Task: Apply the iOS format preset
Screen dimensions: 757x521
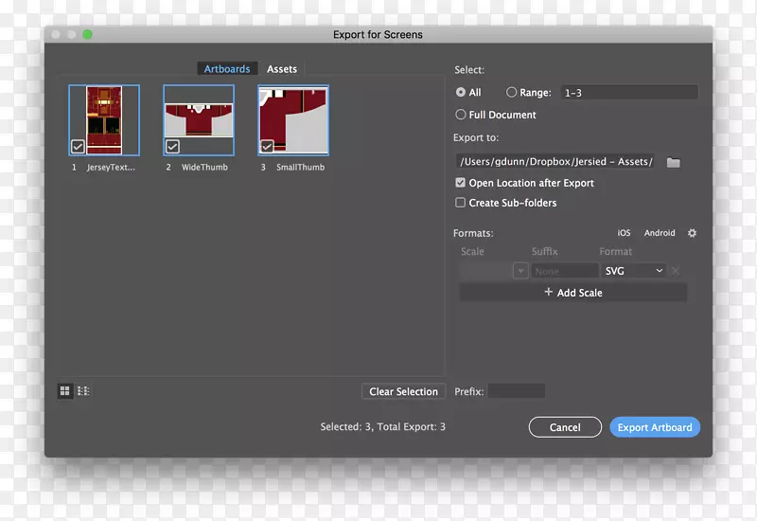Action: [x=624, y=233]
